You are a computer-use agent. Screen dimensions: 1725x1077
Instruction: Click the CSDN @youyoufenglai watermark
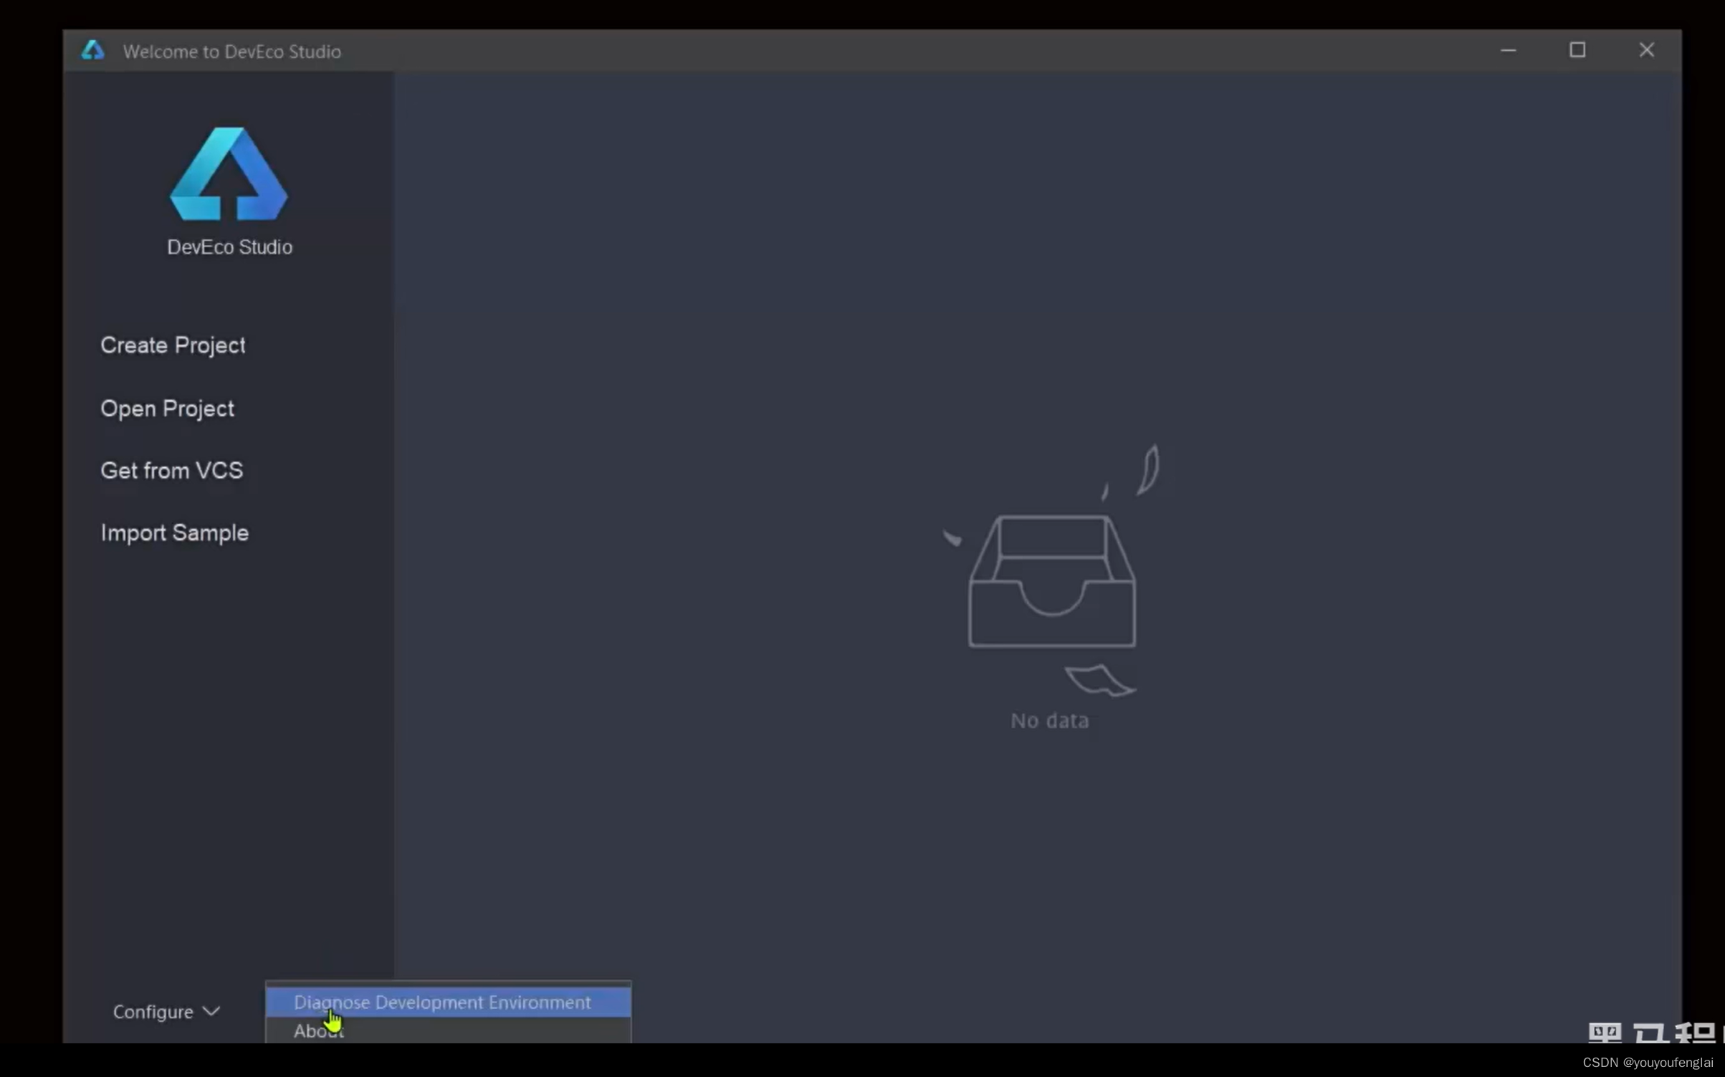pyautogui.click(x=1647, y=1062)
